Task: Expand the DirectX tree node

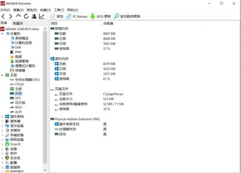Action: (x=2, y=144)
